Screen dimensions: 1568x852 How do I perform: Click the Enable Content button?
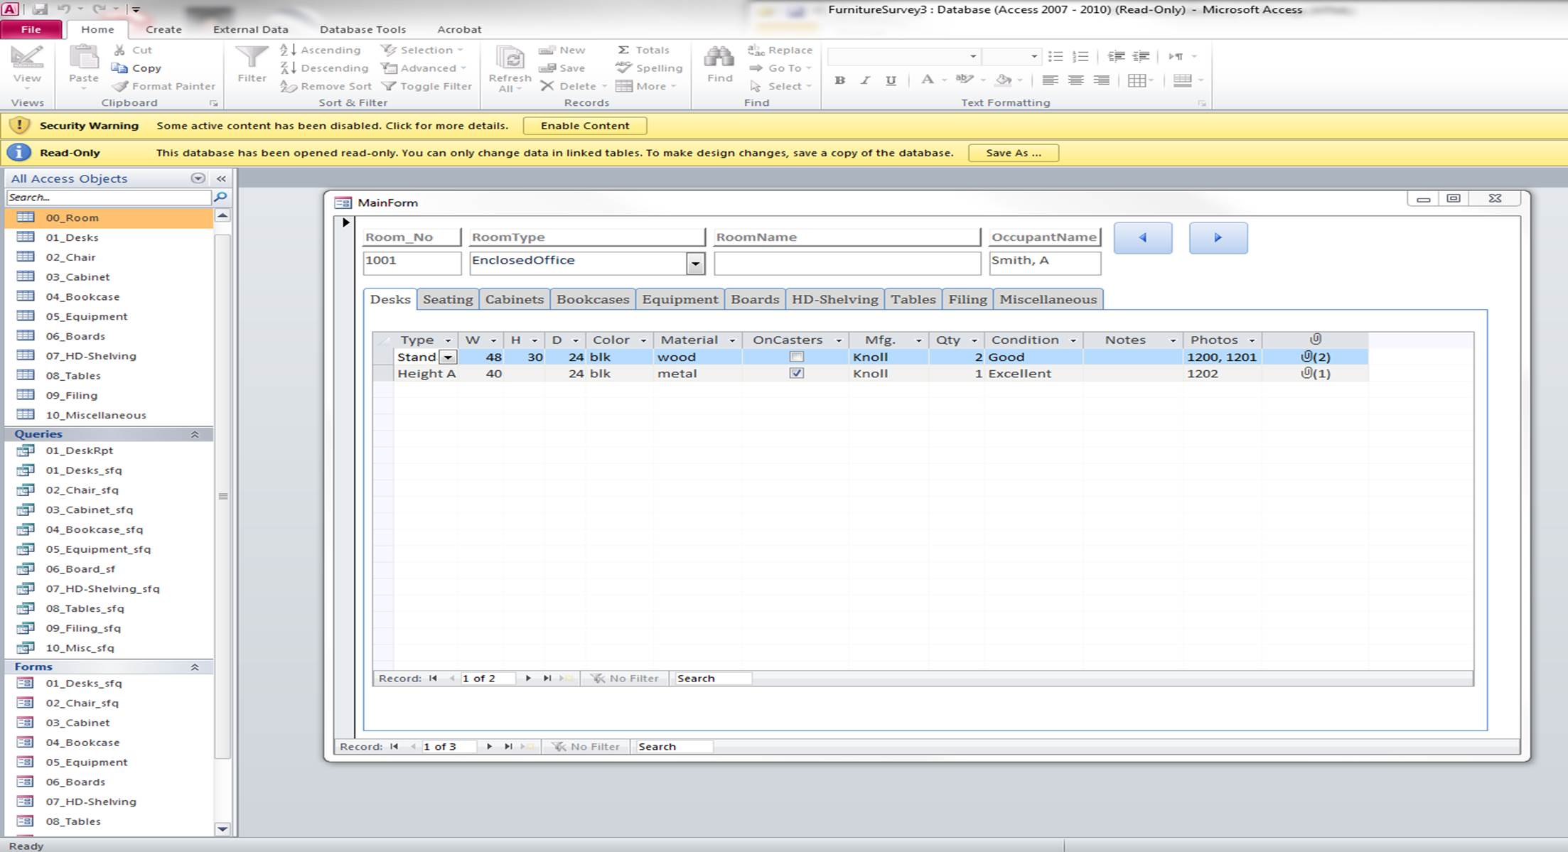tap(584, 126)
